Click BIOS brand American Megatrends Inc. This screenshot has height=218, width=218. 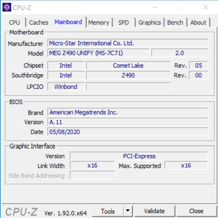pyautogui.click(x=128, y=112)
